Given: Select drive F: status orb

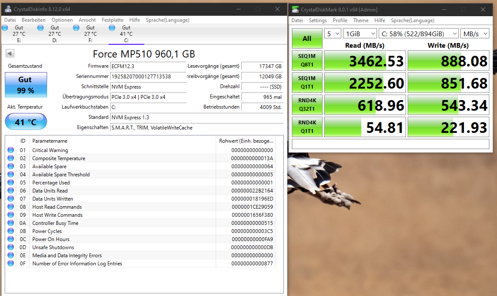Looking at the screenshot, I should pyautogui.click(x=76, y=28).
